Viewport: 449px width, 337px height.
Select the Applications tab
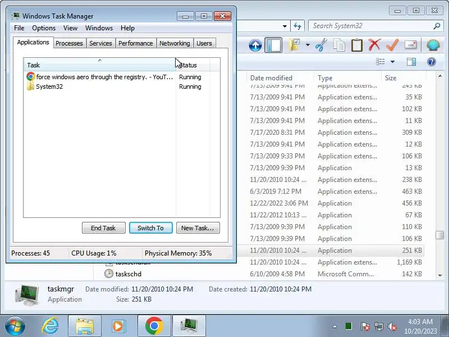[x=33, y=43]
